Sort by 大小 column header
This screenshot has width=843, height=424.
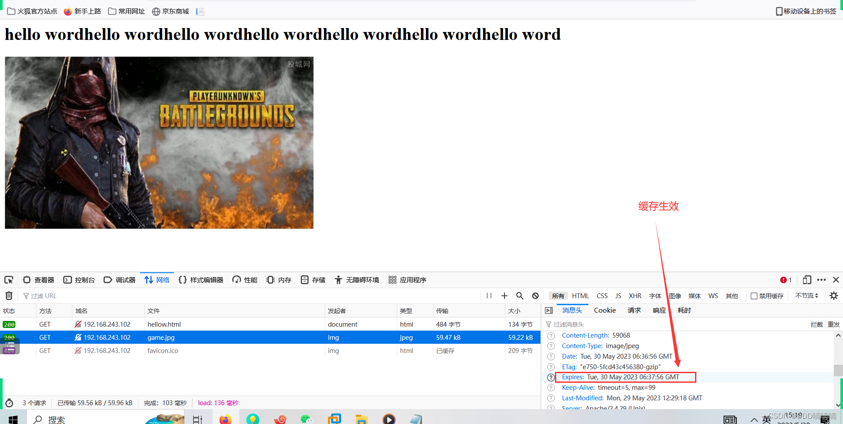pyautogui.click(x=522, y=310)
